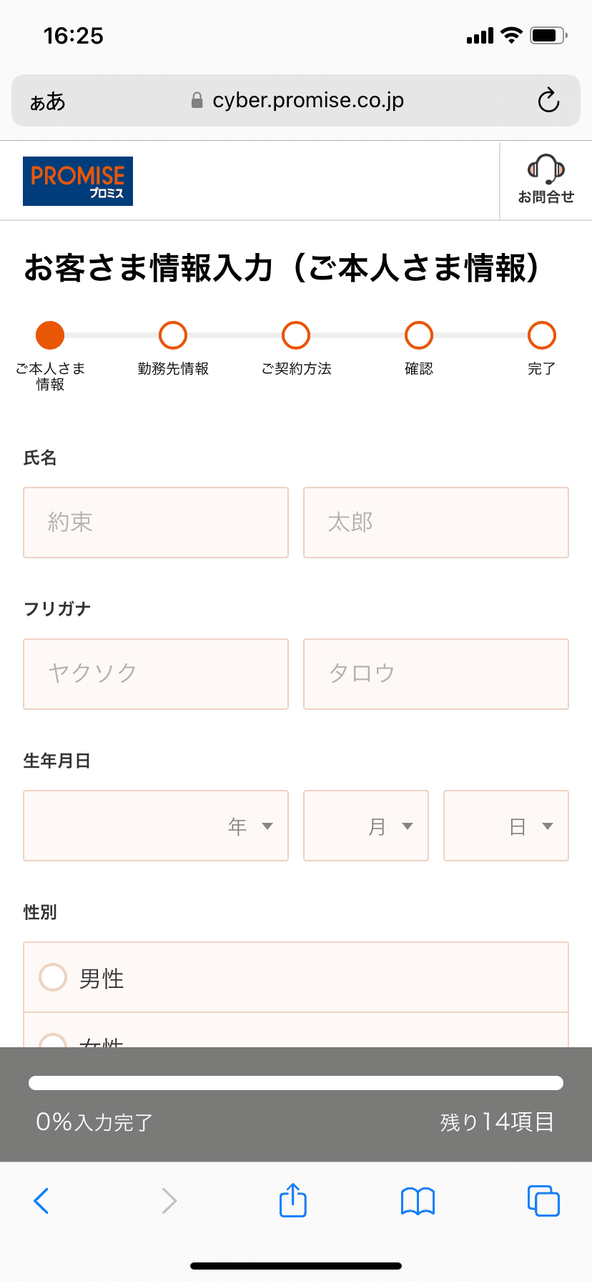Tap the Promise logo
The image size is (592, 1281).
coord(78,181)
